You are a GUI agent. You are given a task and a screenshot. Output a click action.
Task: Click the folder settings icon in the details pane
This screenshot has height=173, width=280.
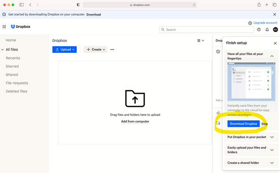pyautogui.click(x=218, y=123)
